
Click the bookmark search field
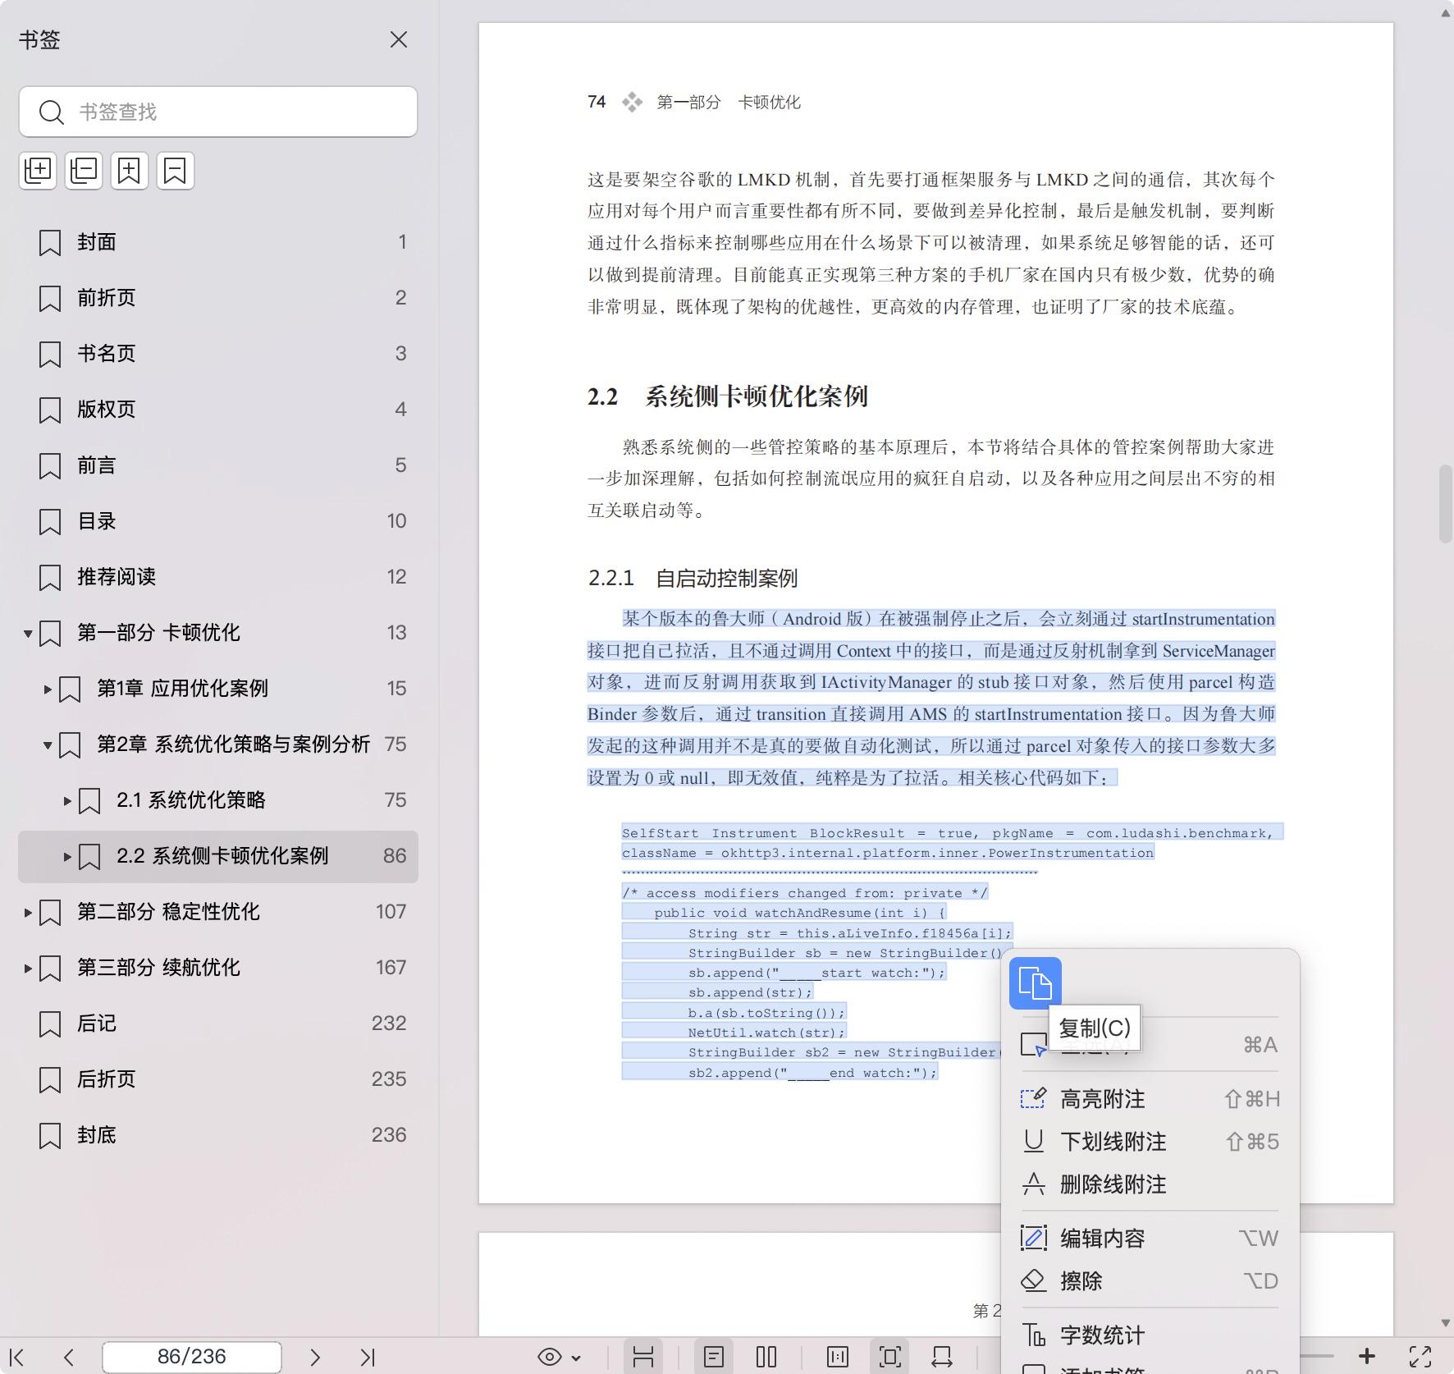pyautogui.click(x=230, y=112)
